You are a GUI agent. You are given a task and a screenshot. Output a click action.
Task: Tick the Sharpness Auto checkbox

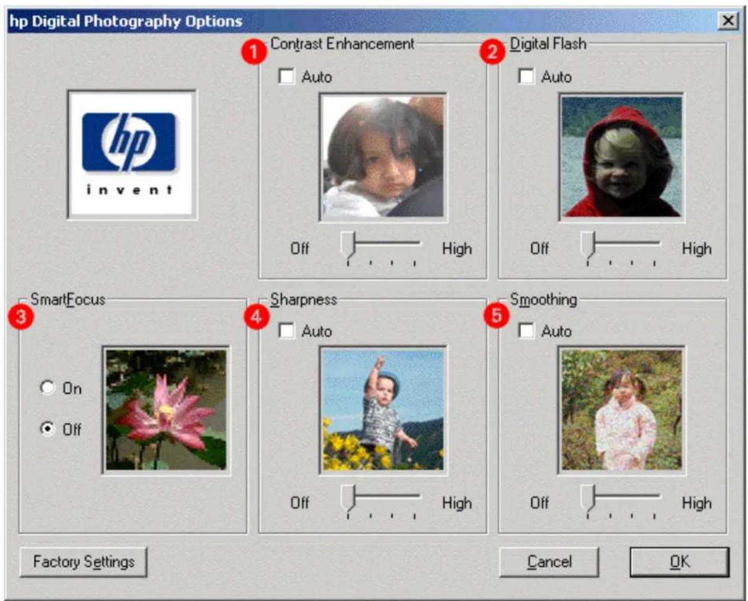coord(286,330)
